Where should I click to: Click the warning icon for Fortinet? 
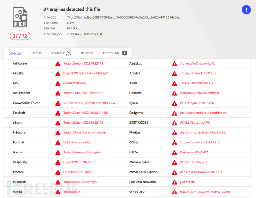(x=58, y=142)
